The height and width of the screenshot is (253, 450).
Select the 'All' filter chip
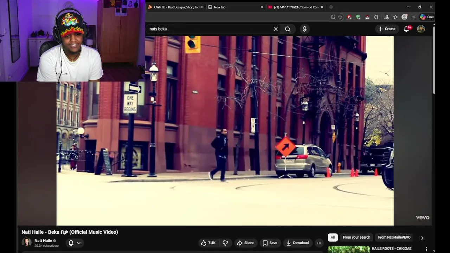click(333, 238)
